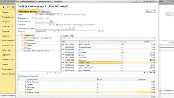Open help with the question mark button
Screen dimensions: 174x98
pyautogui.click(x=154, y=11)
